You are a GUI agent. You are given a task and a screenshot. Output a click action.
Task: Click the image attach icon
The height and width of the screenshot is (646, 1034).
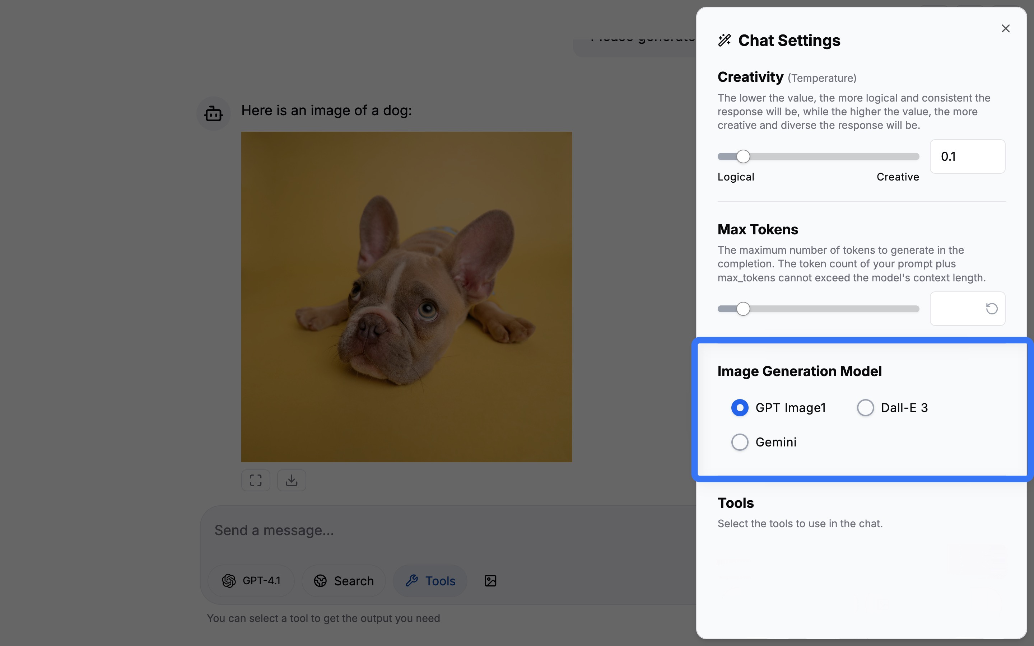coord(490,581)
